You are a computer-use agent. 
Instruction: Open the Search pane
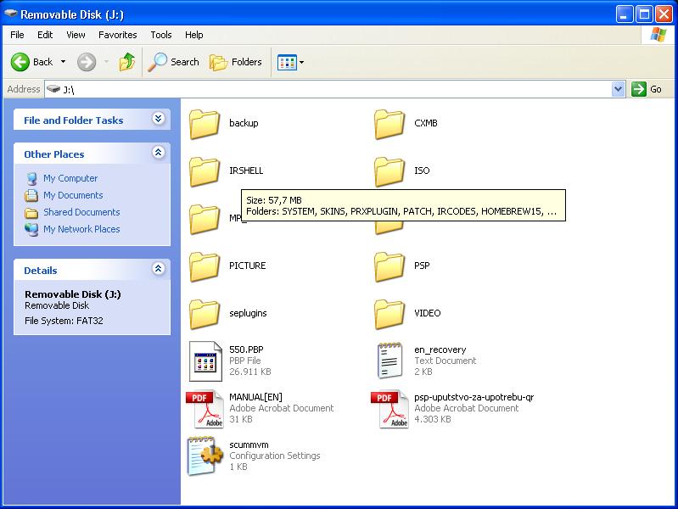(173, 62)
